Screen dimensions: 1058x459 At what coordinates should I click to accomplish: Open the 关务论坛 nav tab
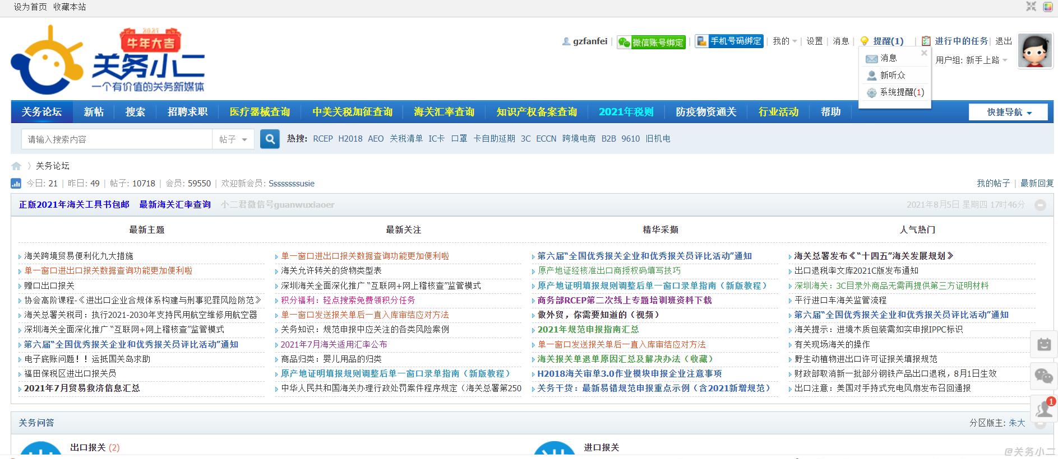(x=42, y=112)
